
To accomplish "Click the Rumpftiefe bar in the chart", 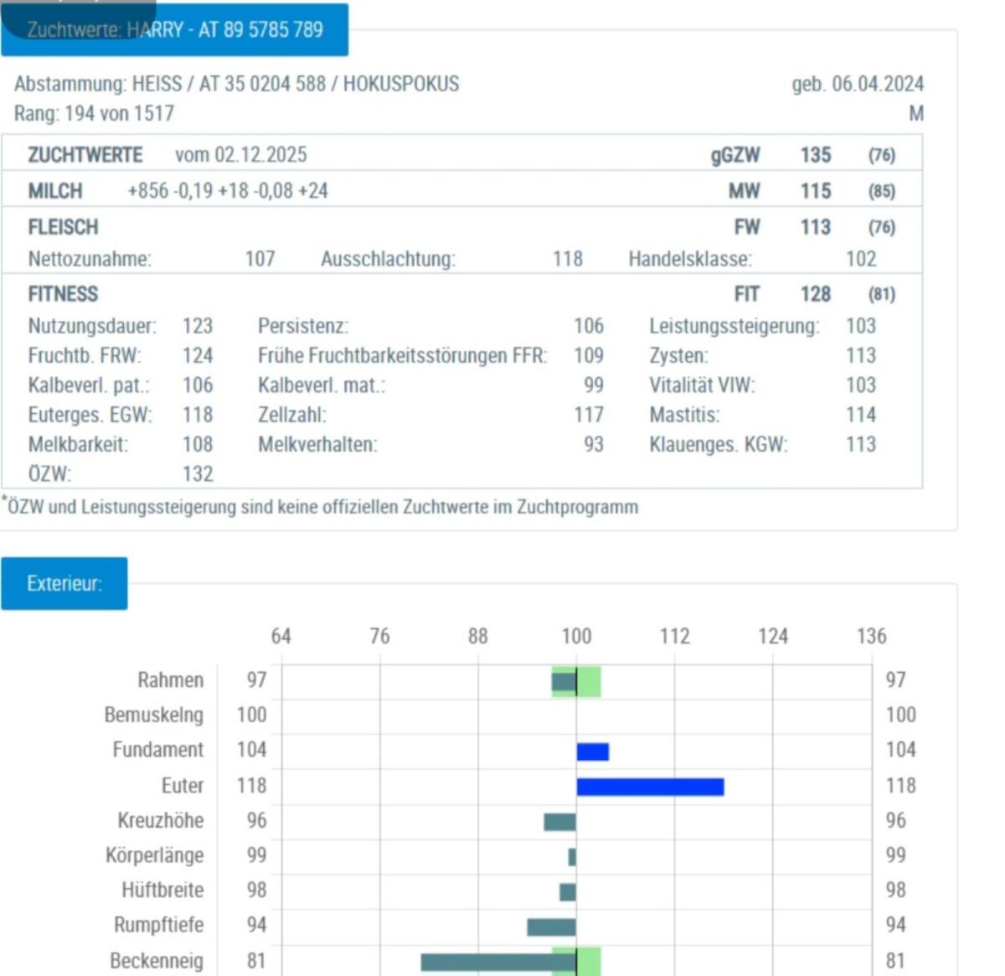I will 551,927.
